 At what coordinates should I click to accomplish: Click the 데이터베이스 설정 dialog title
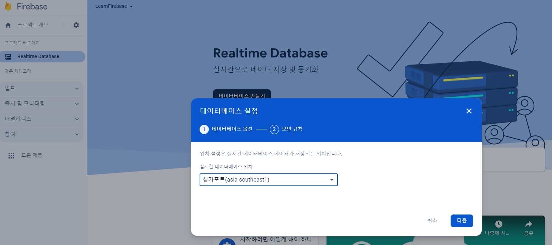pyautogui.click(x=229, y=111)
